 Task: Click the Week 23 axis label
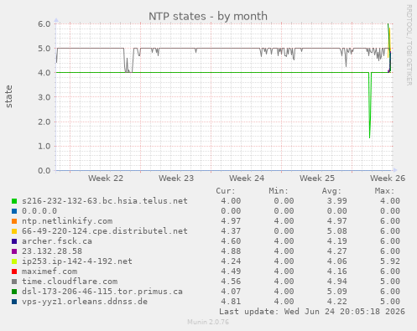click(176, 178)
